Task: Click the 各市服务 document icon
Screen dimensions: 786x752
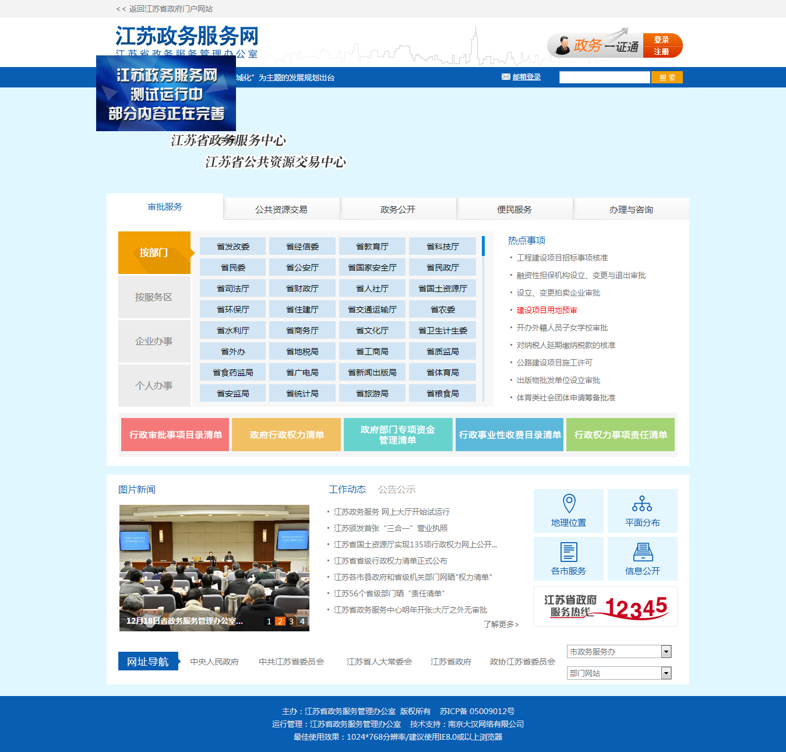Action: click(569, 552)
